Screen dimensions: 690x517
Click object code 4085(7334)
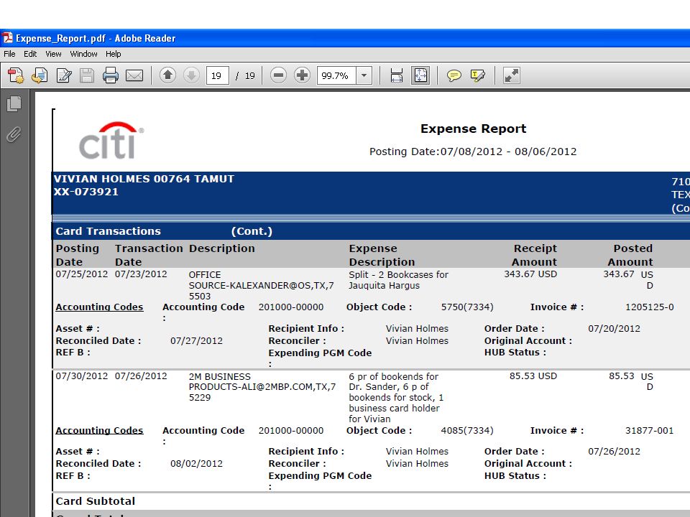click(467, 430)
